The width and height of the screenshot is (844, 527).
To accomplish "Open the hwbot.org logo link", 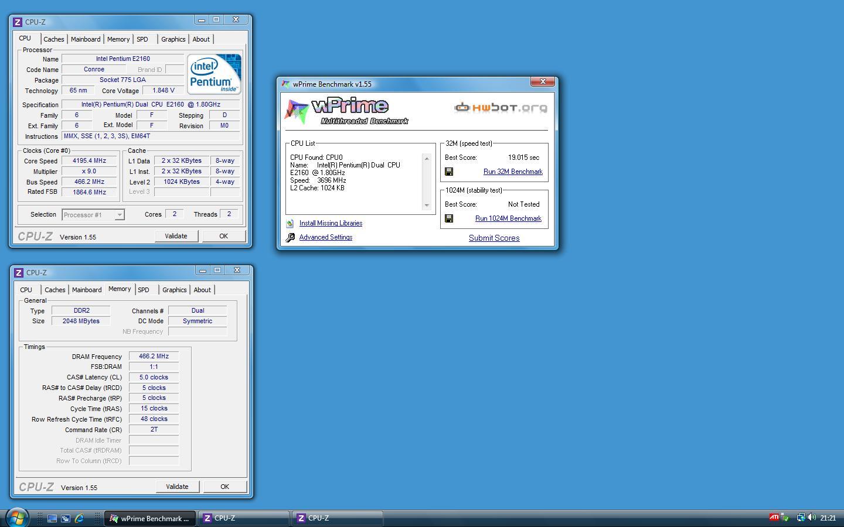I will [501, 107].
